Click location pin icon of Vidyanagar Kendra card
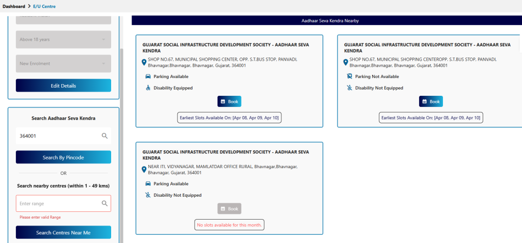The image size is (522, 243). [x=144, y=170]
